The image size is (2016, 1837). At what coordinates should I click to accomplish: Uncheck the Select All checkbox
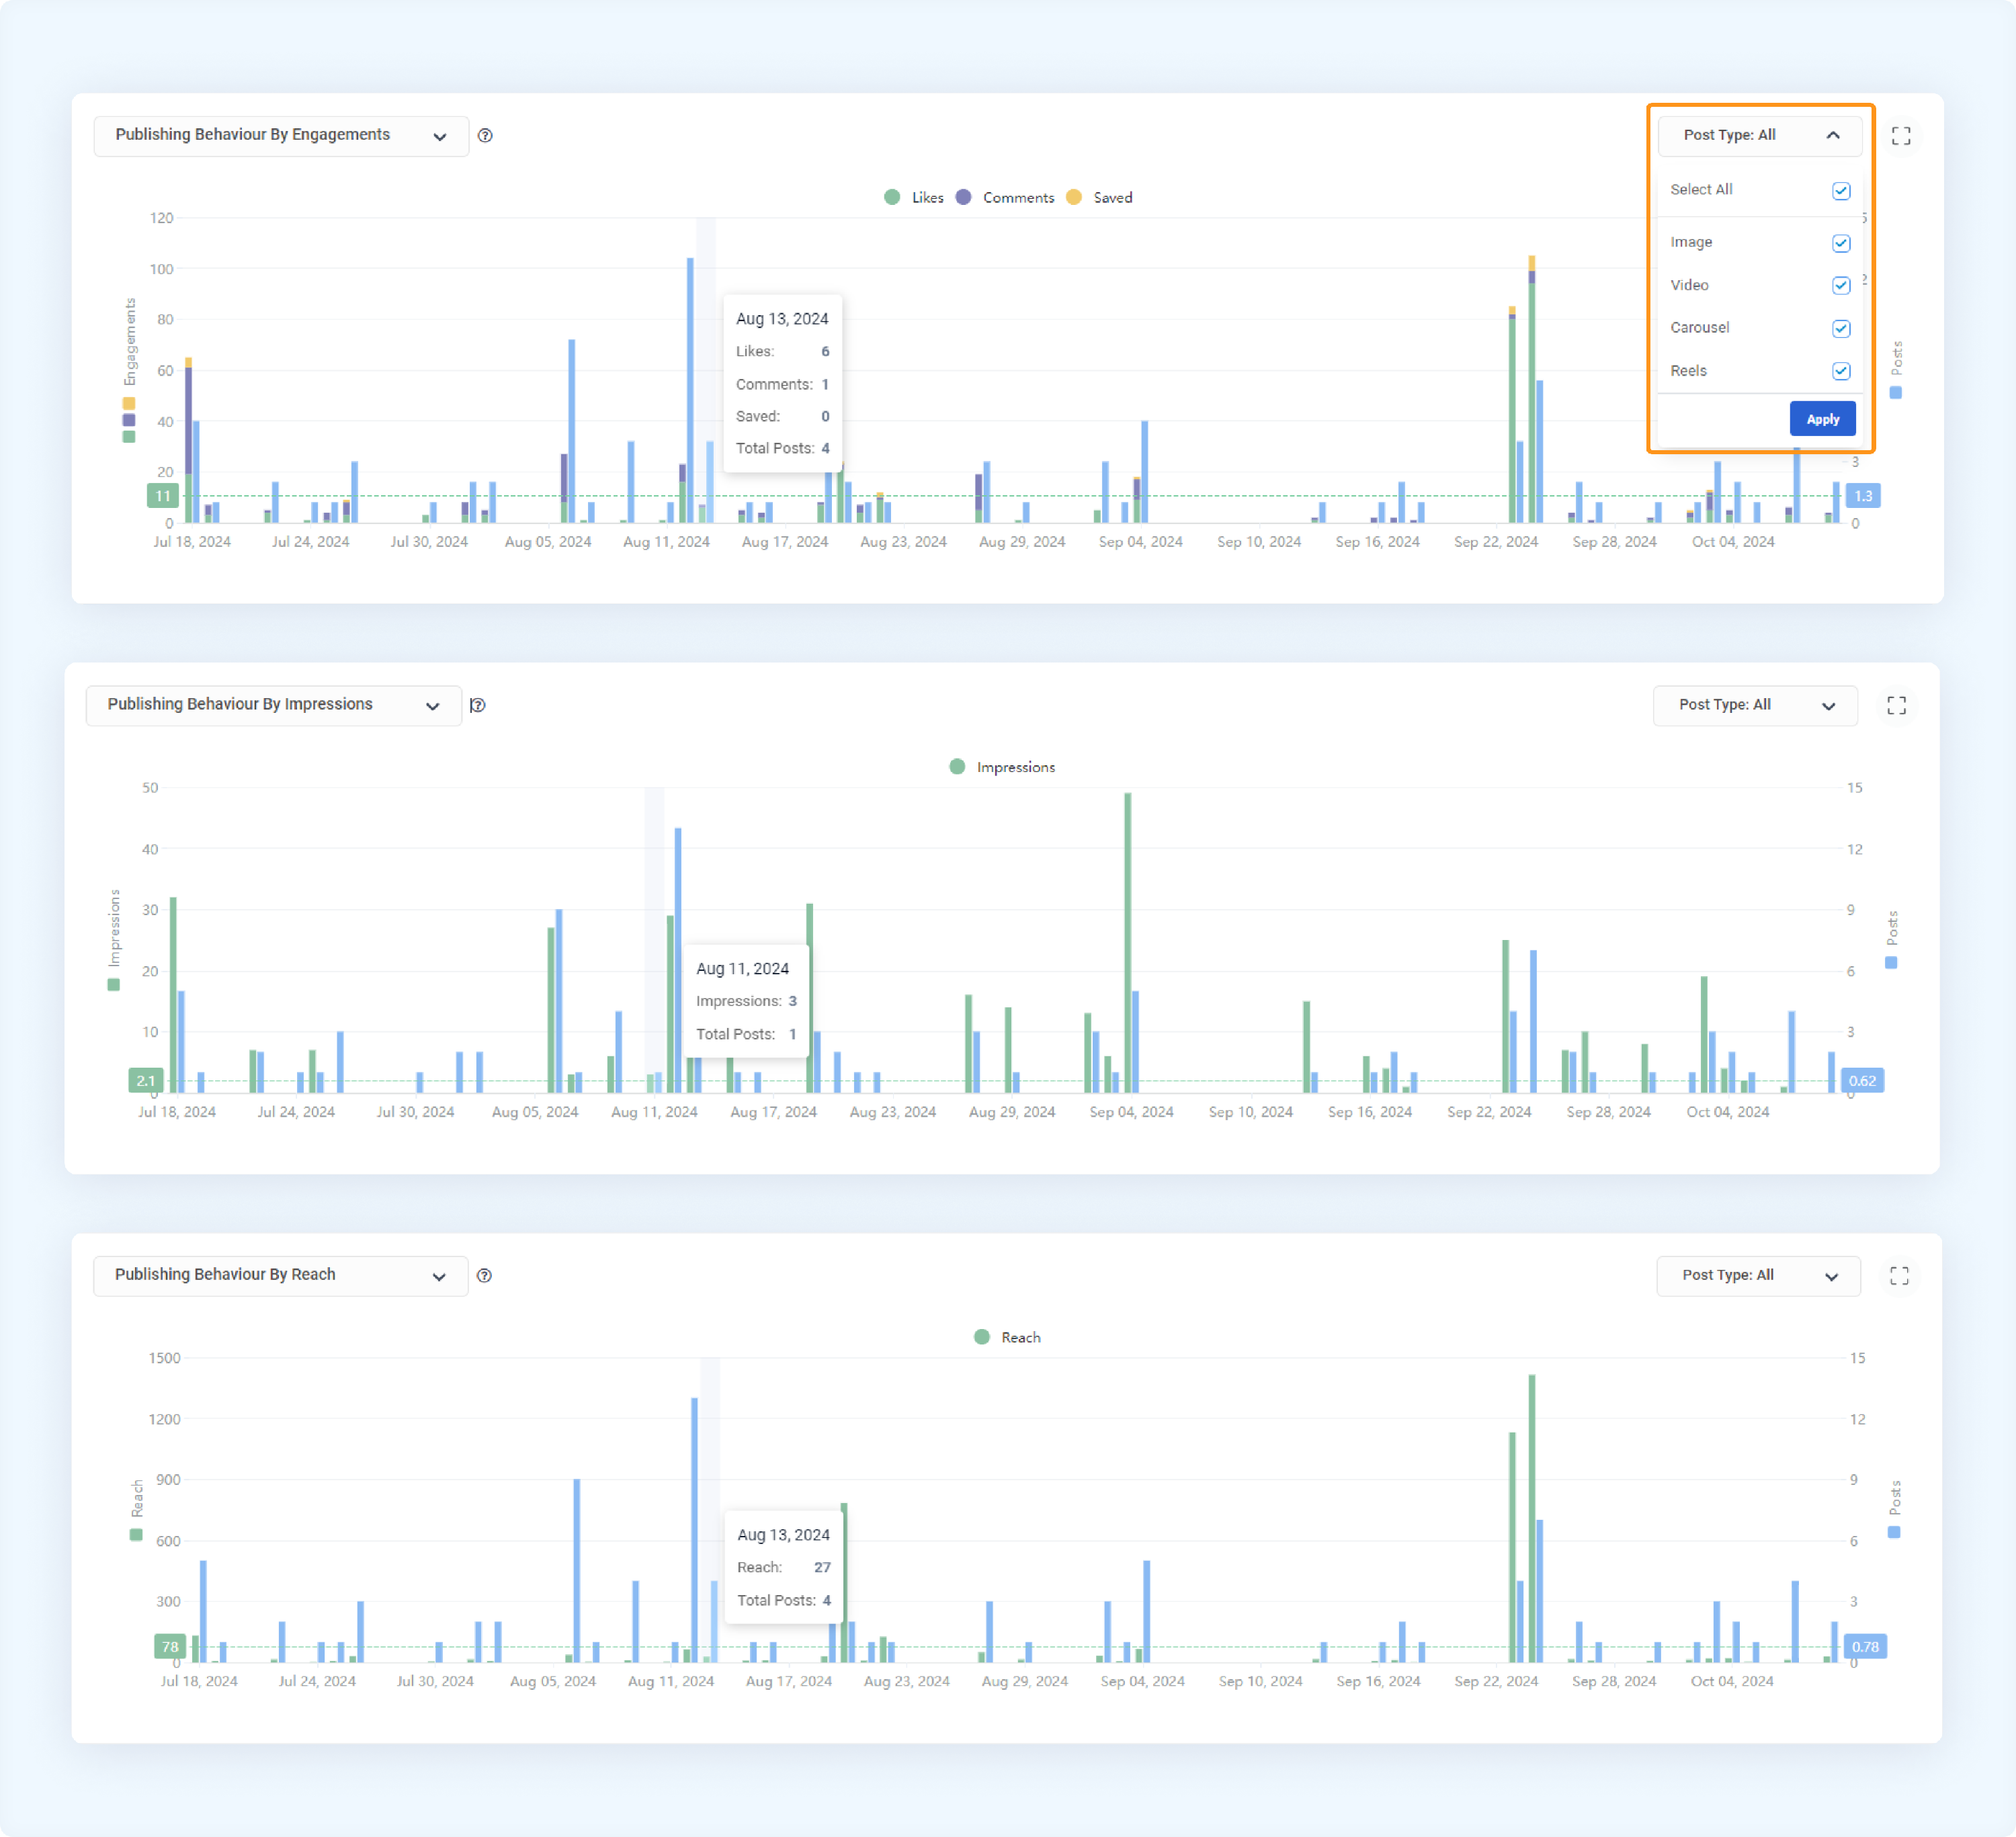1841,190
